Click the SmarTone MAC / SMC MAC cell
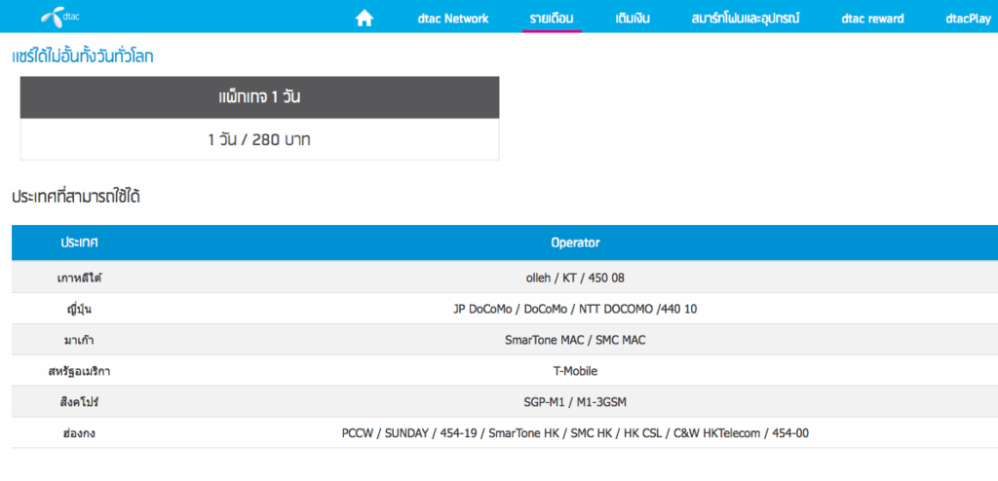Screen dimensions: 998x481 (x=575, y=340)
